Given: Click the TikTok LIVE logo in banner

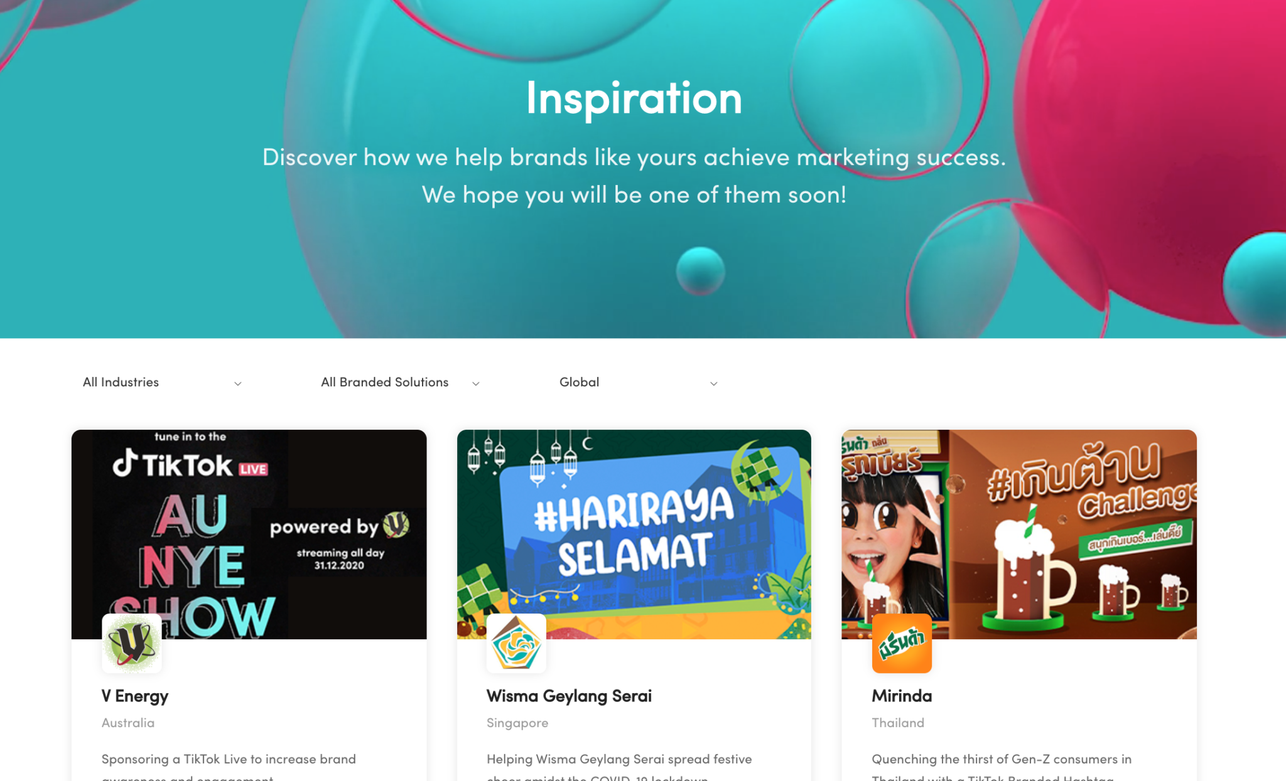Looking at the screenshot, I should tap(190, 465).
